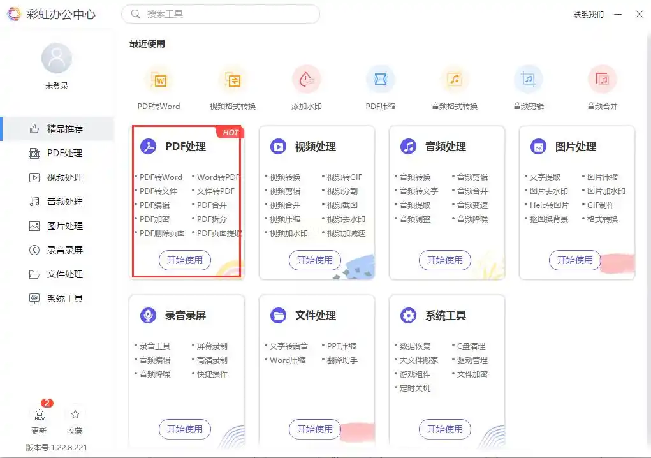The height and width of the screenshot is (458, 651).
Task: Select PDF处理 in the sidebar
Action: pos(57,153)
